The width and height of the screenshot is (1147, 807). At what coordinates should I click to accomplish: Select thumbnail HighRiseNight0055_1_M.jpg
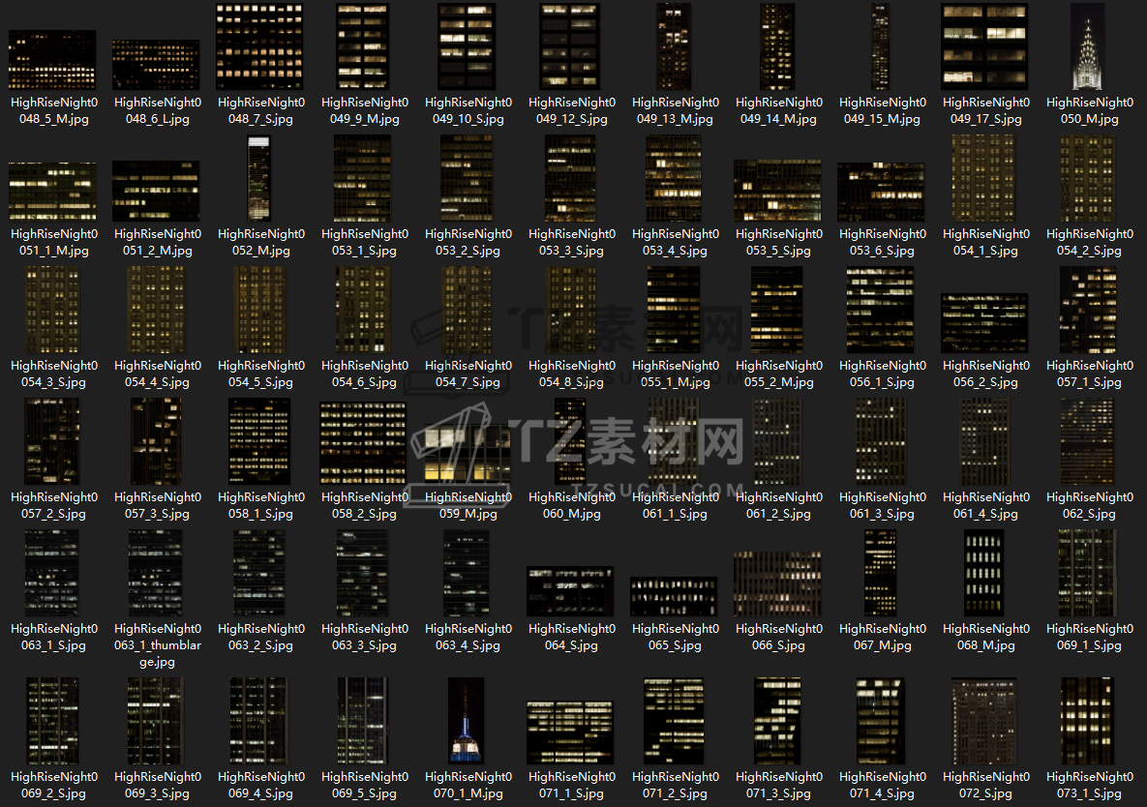tap(674, 310)
